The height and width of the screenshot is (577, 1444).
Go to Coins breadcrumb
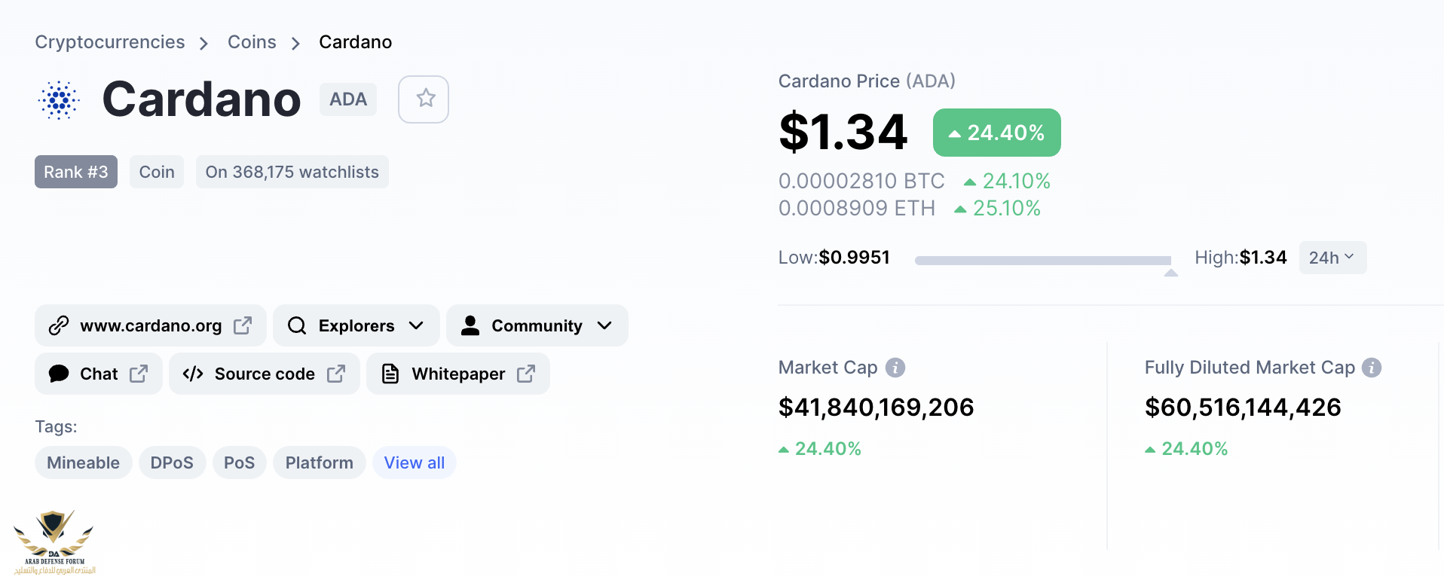tap(252, 42)
